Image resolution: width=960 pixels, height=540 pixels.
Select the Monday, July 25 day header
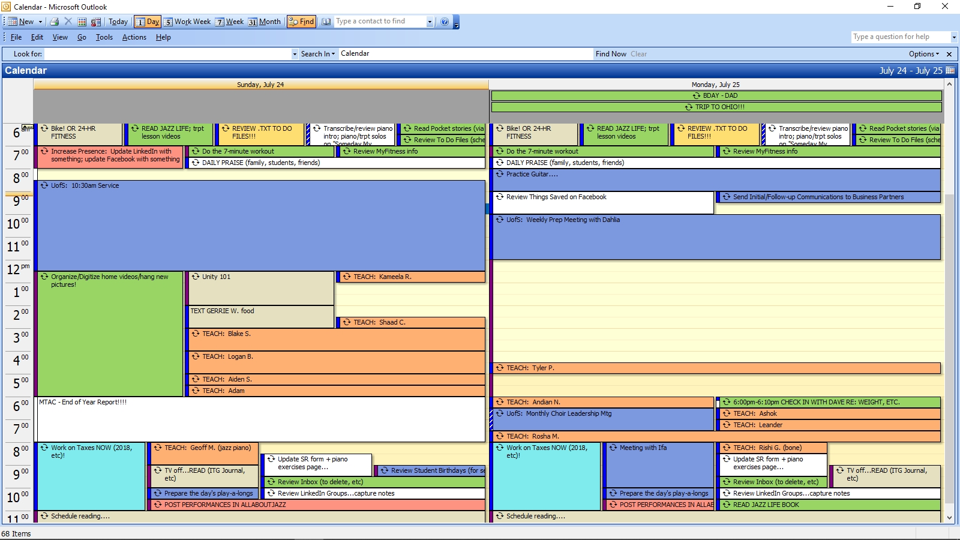pos(715,85)
